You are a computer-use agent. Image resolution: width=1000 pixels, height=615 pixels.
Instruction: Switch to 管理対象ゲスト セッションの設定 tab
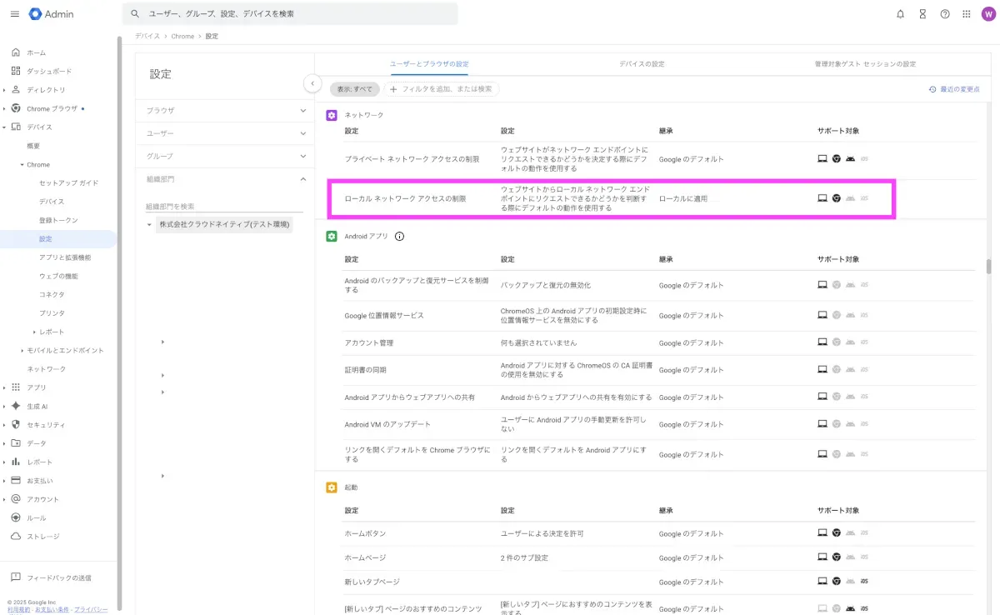(865, 64)
